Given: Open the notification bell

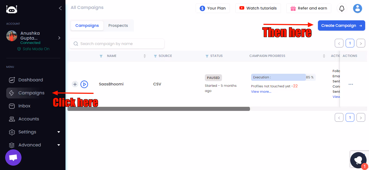Looking at the screenshot, I should [x=342, y=8].
